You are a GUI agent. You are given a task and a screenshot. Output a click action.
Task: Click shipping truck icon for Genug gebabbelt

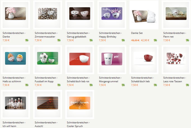click(x=91, y=40)
